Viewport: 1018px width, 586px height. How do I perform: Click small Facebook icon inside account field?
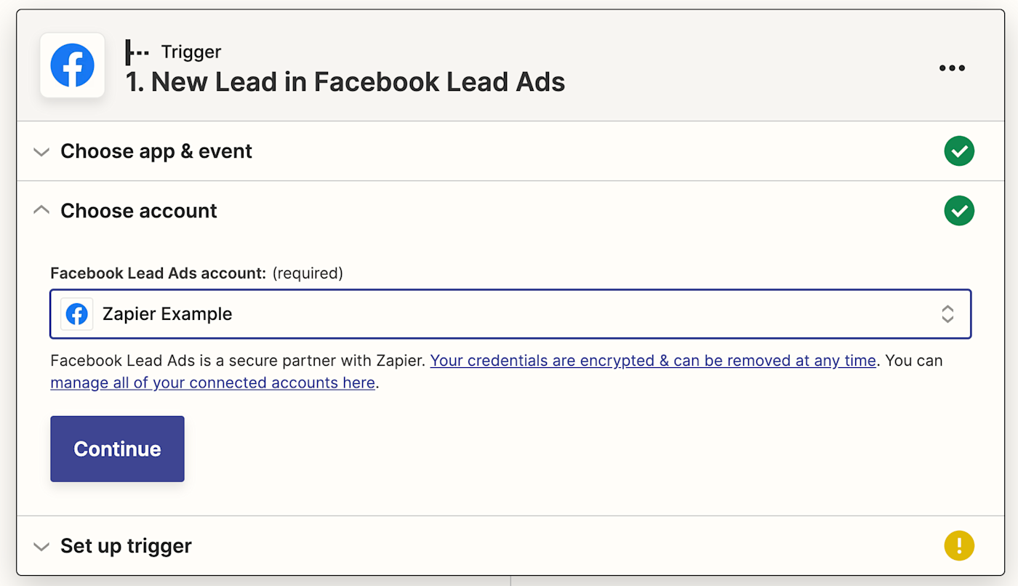(x=76, y=314)
